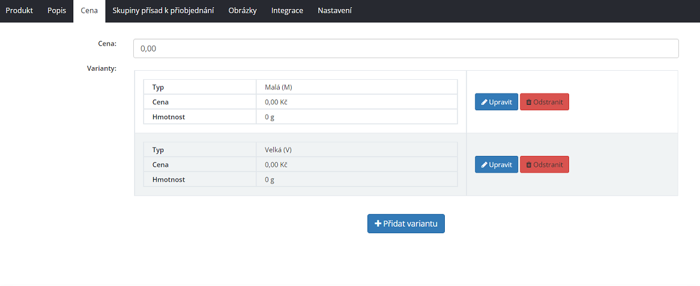Go to the Obrázky tab

pos(243,11)
